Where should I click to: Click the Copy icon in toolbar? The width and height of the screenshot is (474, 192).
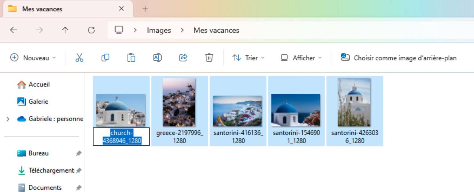point(105,58)
